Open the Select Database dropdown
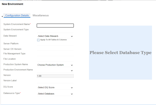The width and height of the screenshot is (156, 105). point(55,94)
